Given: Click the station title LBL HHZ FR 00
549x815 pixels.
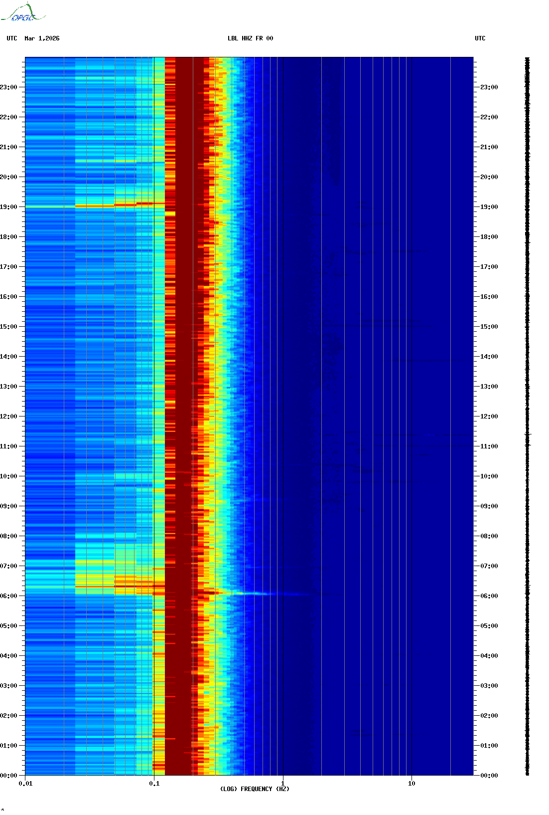Looking at the screenshot, I should pos(250,38).
